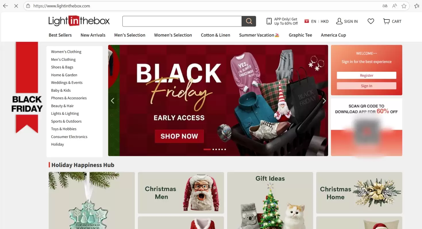Select the third carousel indicator dot

tap(216, 150)
